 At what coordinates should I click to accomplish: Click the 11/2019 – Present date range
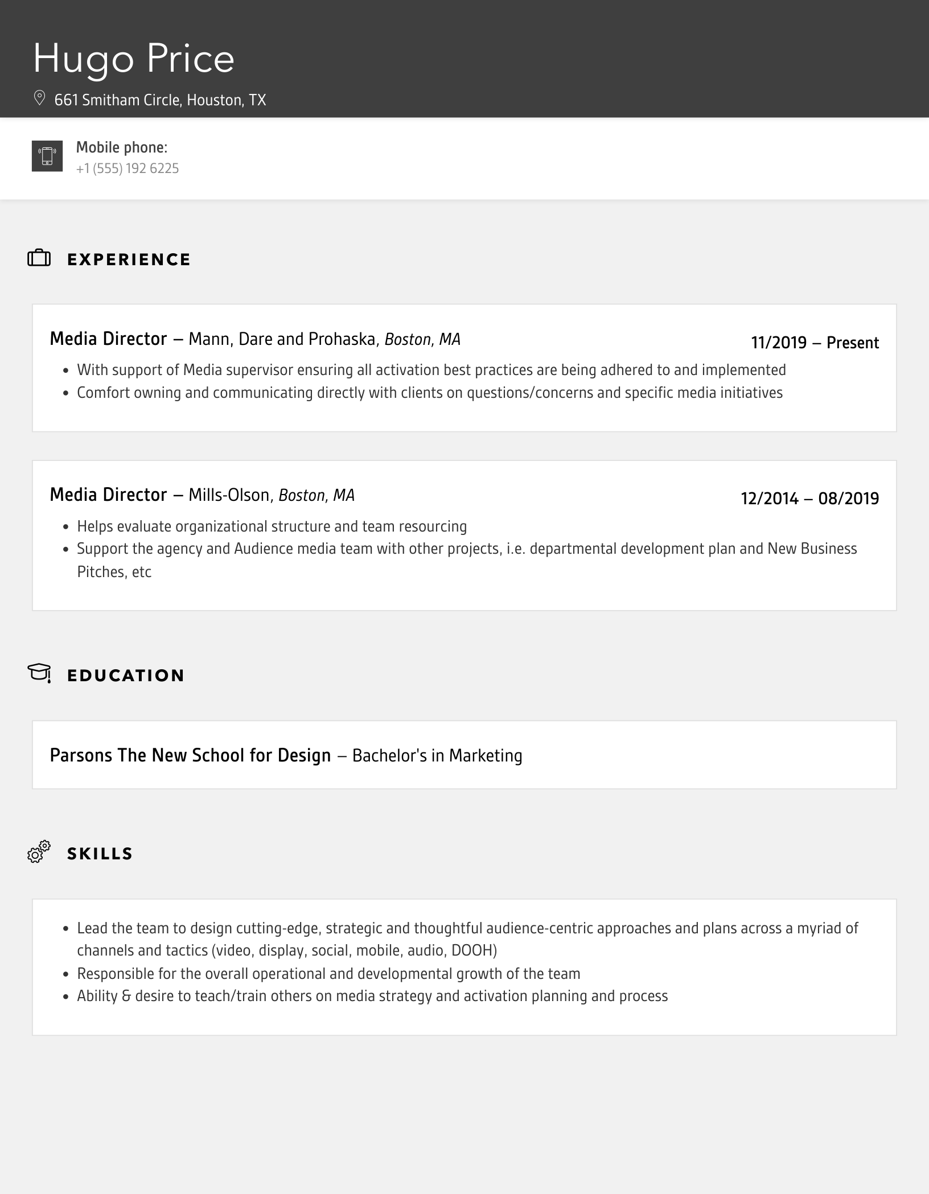pyautogui.click(x=815, y=343)
